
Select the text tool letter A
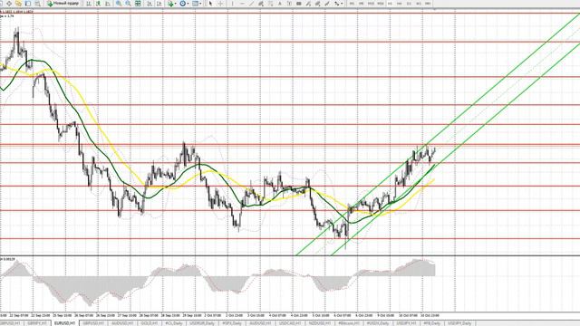click(x=280, y=4)
